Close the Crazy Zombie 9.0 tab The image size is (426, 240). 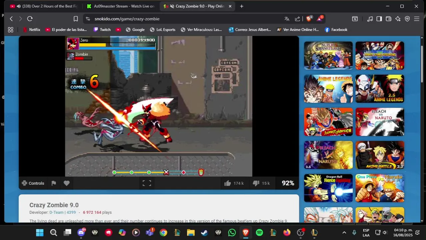point(230,6)
